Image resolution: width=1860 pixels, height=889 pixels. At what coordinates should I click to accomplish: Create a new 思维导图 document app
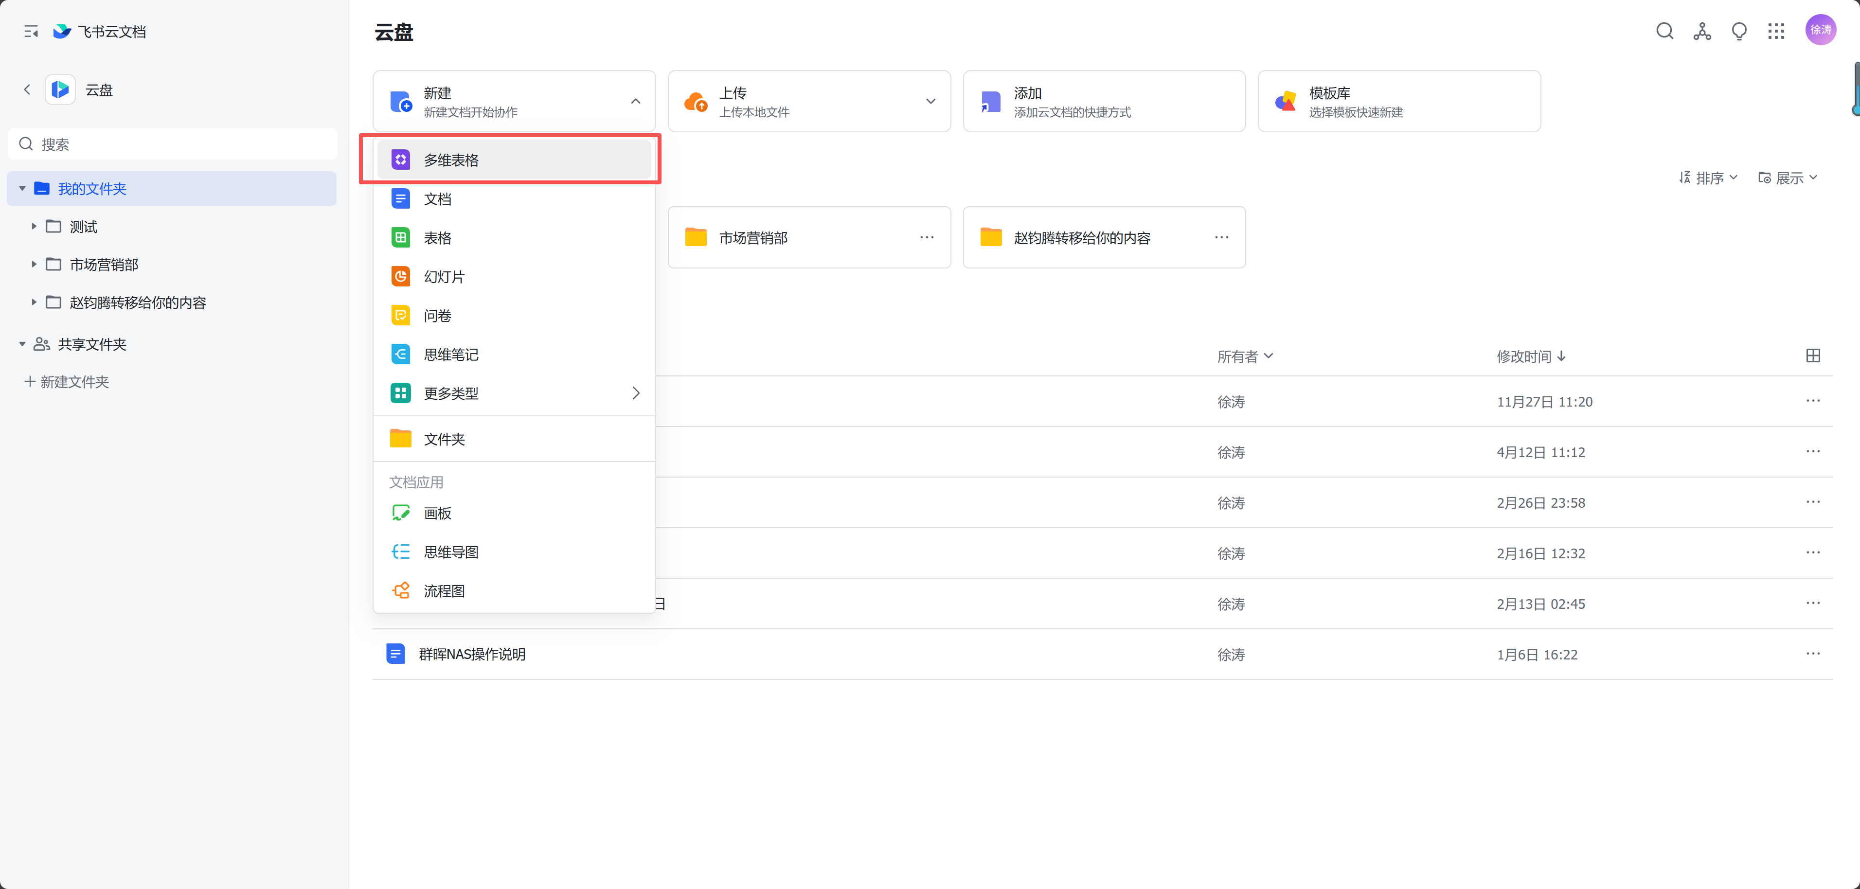pyautogui.click(x=450, y=552)
